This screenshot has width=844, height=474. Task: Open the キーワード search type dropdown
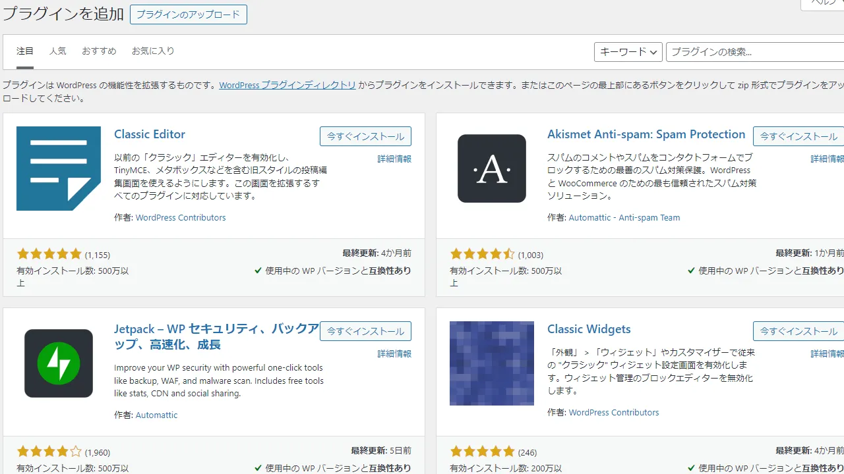point(628,52)
